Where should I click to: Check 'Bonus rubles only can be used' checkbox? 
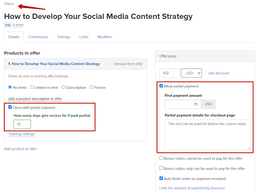(161, 168)
